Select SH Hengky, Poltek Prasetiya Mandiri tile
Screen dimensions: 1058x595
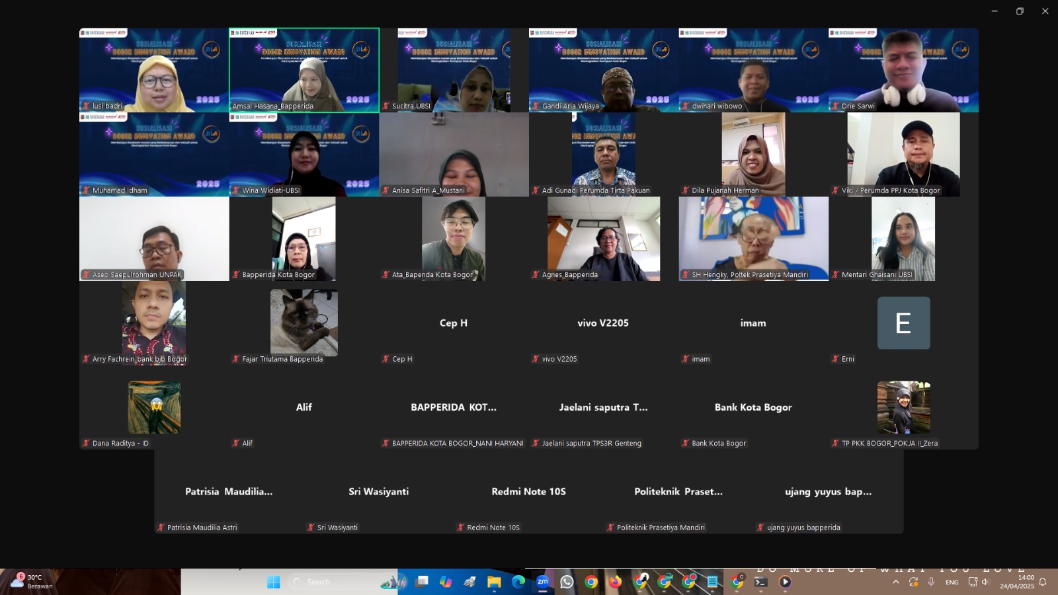coord(753,239)
